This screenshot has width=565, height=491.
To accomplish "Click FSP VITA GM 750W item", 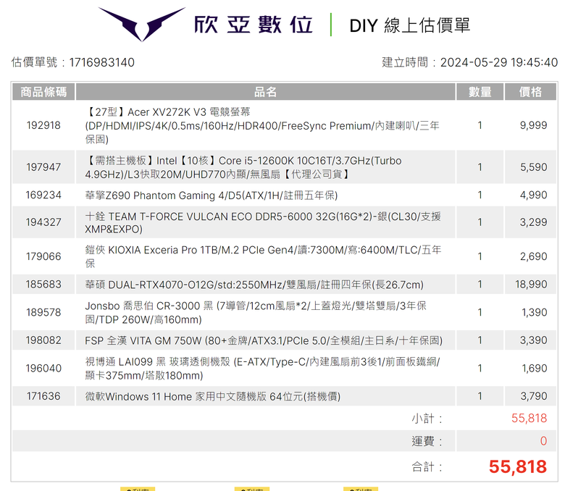I will (264, 340).
